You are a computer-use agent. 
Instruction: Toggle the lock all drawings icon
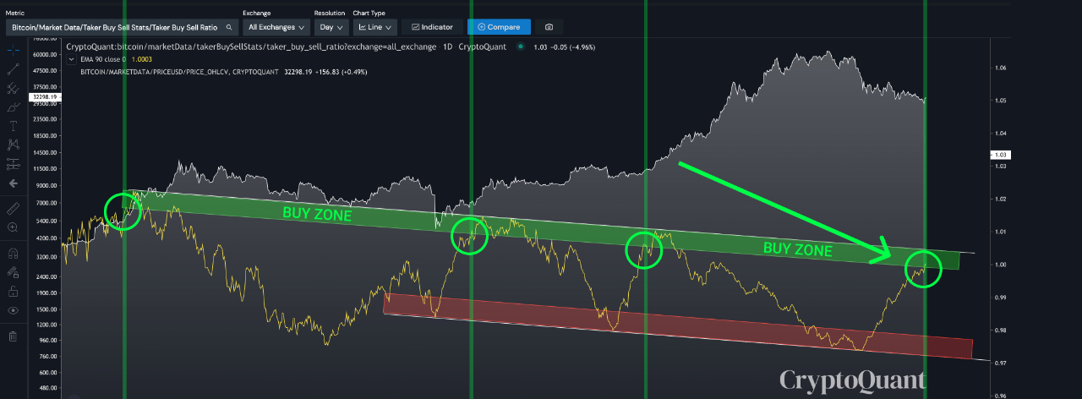13,292
